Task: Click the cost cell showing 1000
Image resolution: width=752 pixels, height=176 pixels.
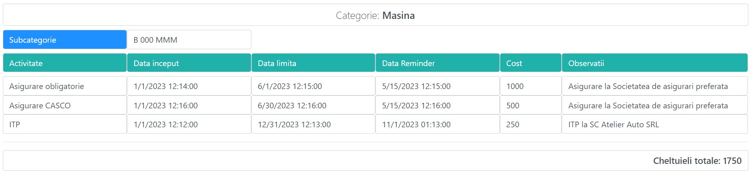Action: pyautogui.click(x=530, y=86)
